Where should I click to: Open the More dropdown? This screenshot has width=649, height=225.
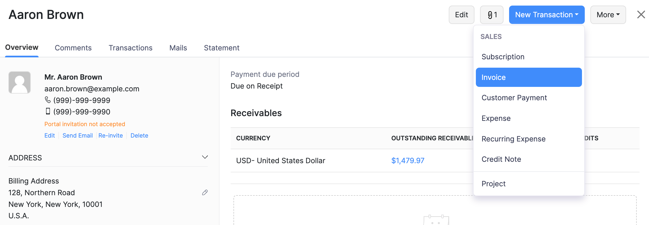(x=608, y=14)
